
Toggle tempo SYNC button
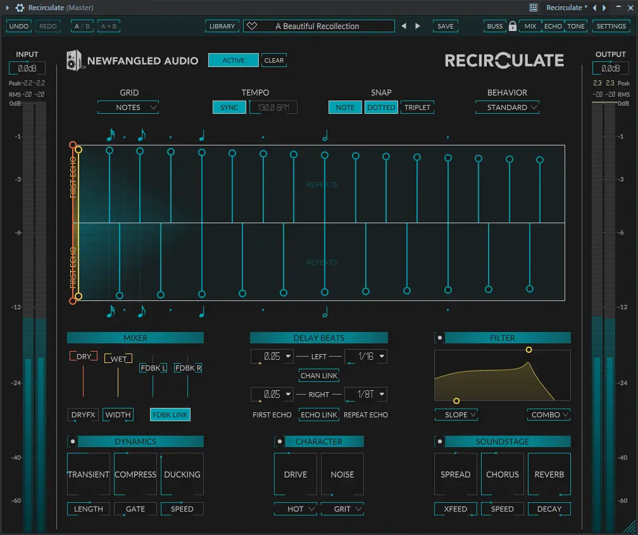[229, 108]
